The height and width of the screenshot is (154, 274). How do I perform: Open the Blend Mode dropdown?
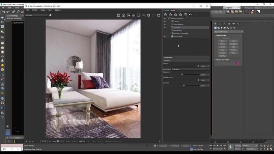pos(190,69)
